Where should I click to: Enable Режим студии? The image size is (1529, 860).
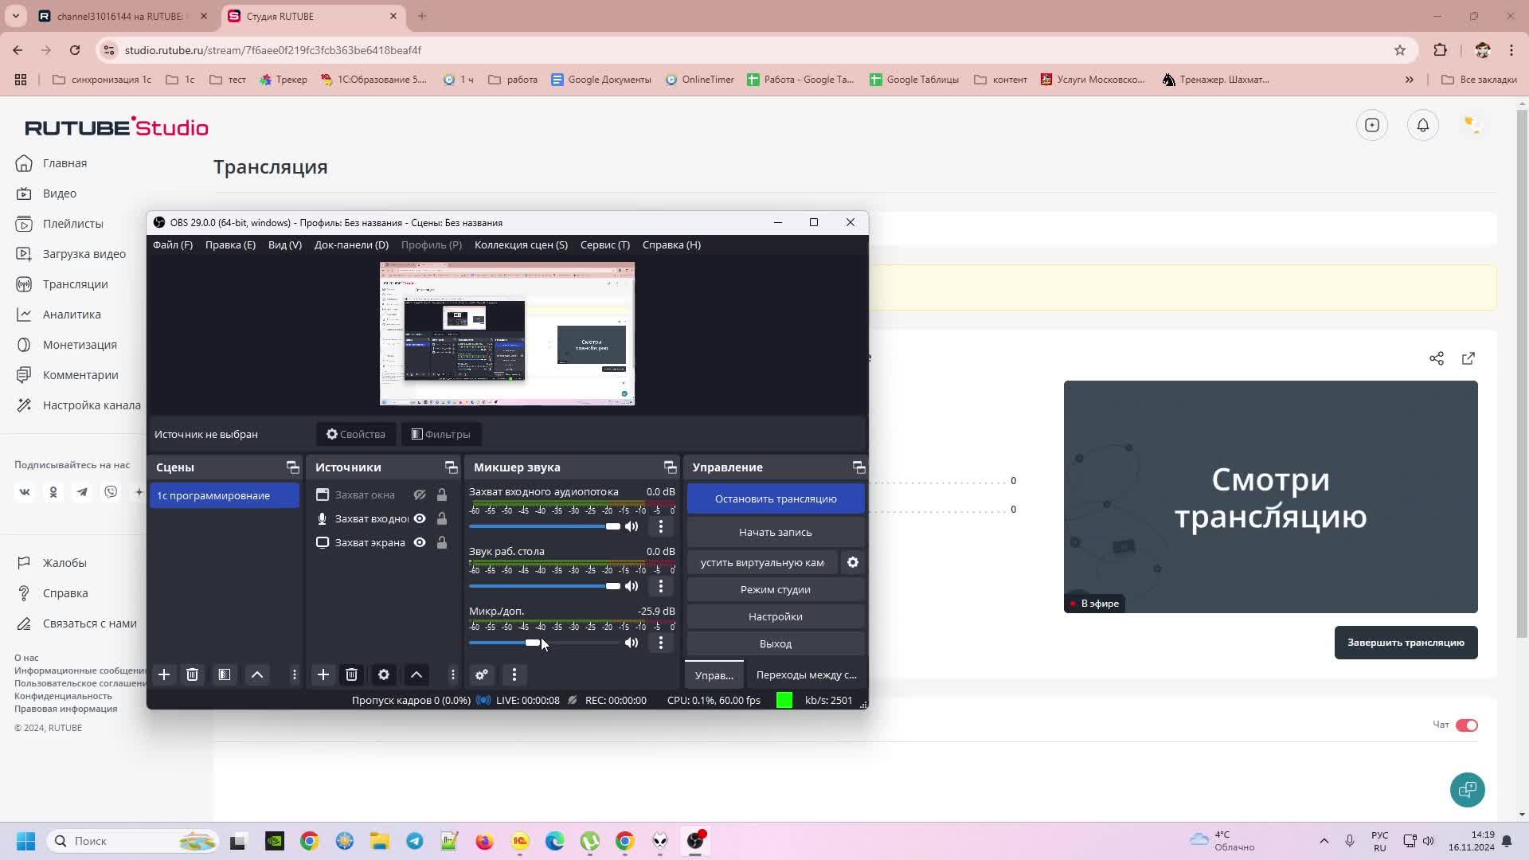pyautogui.click(x=776, y=589)
